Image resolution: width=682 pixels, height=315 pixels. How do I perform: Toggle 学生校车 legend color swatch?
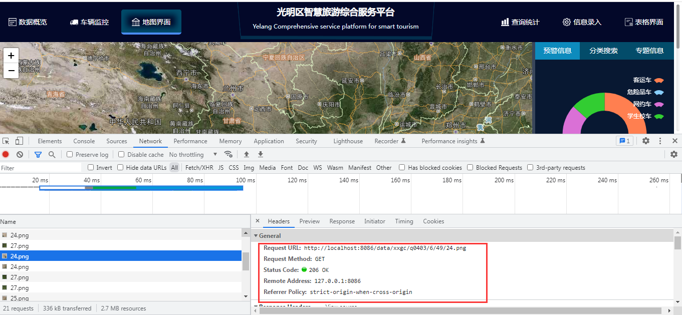point(659,116)
